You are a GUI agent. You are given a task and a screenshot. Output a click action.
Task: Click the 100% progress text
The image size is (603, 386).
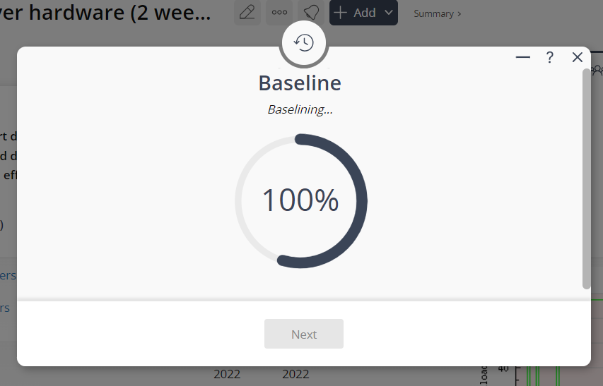(300, 200)
